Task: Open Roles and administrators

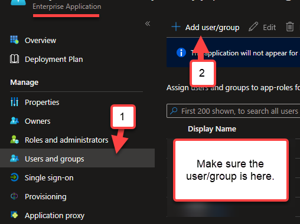Action: click(x=67, y=140)
